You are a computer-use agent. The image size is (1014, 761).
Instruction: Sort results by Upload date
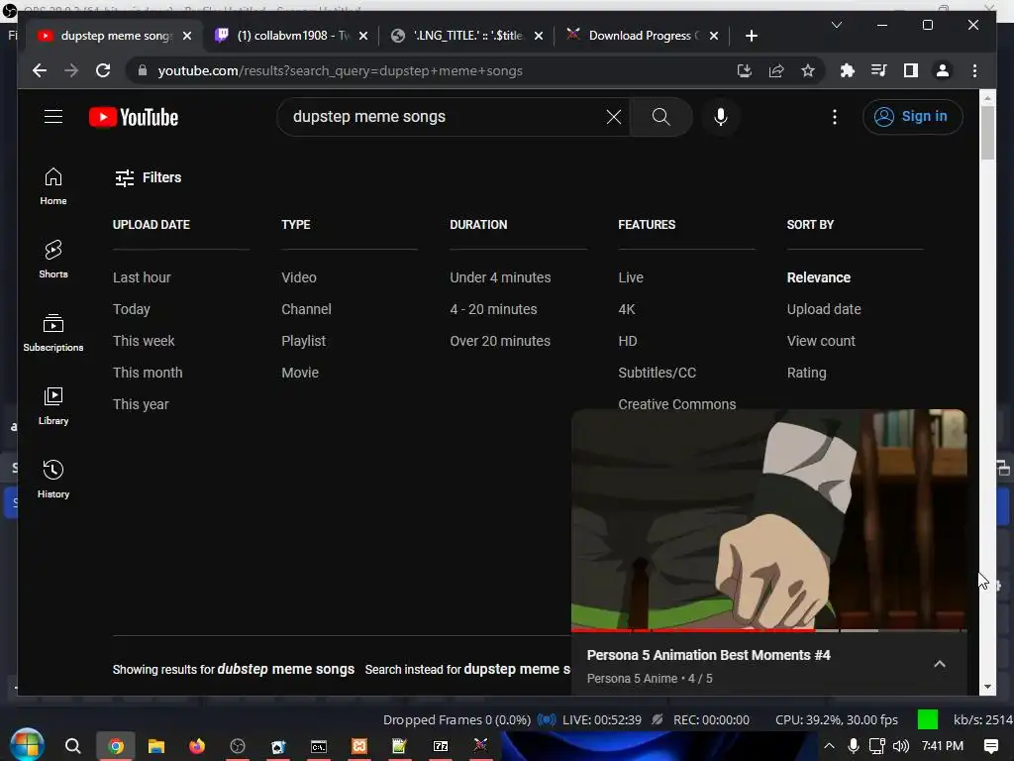[824, 309]
